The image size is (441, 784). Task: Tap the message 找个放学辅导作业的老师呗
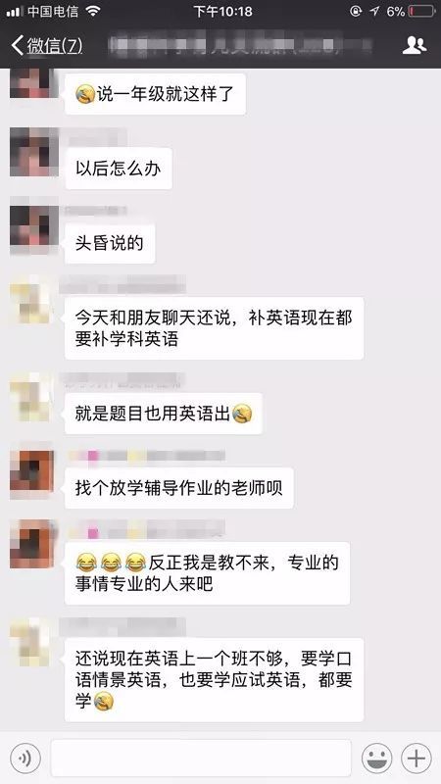[179, 488]
